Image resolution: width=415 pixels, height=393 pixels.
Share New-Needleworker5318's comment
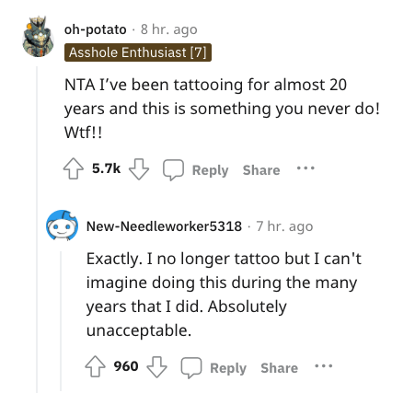pyautogui.click(x=280, y=368)
